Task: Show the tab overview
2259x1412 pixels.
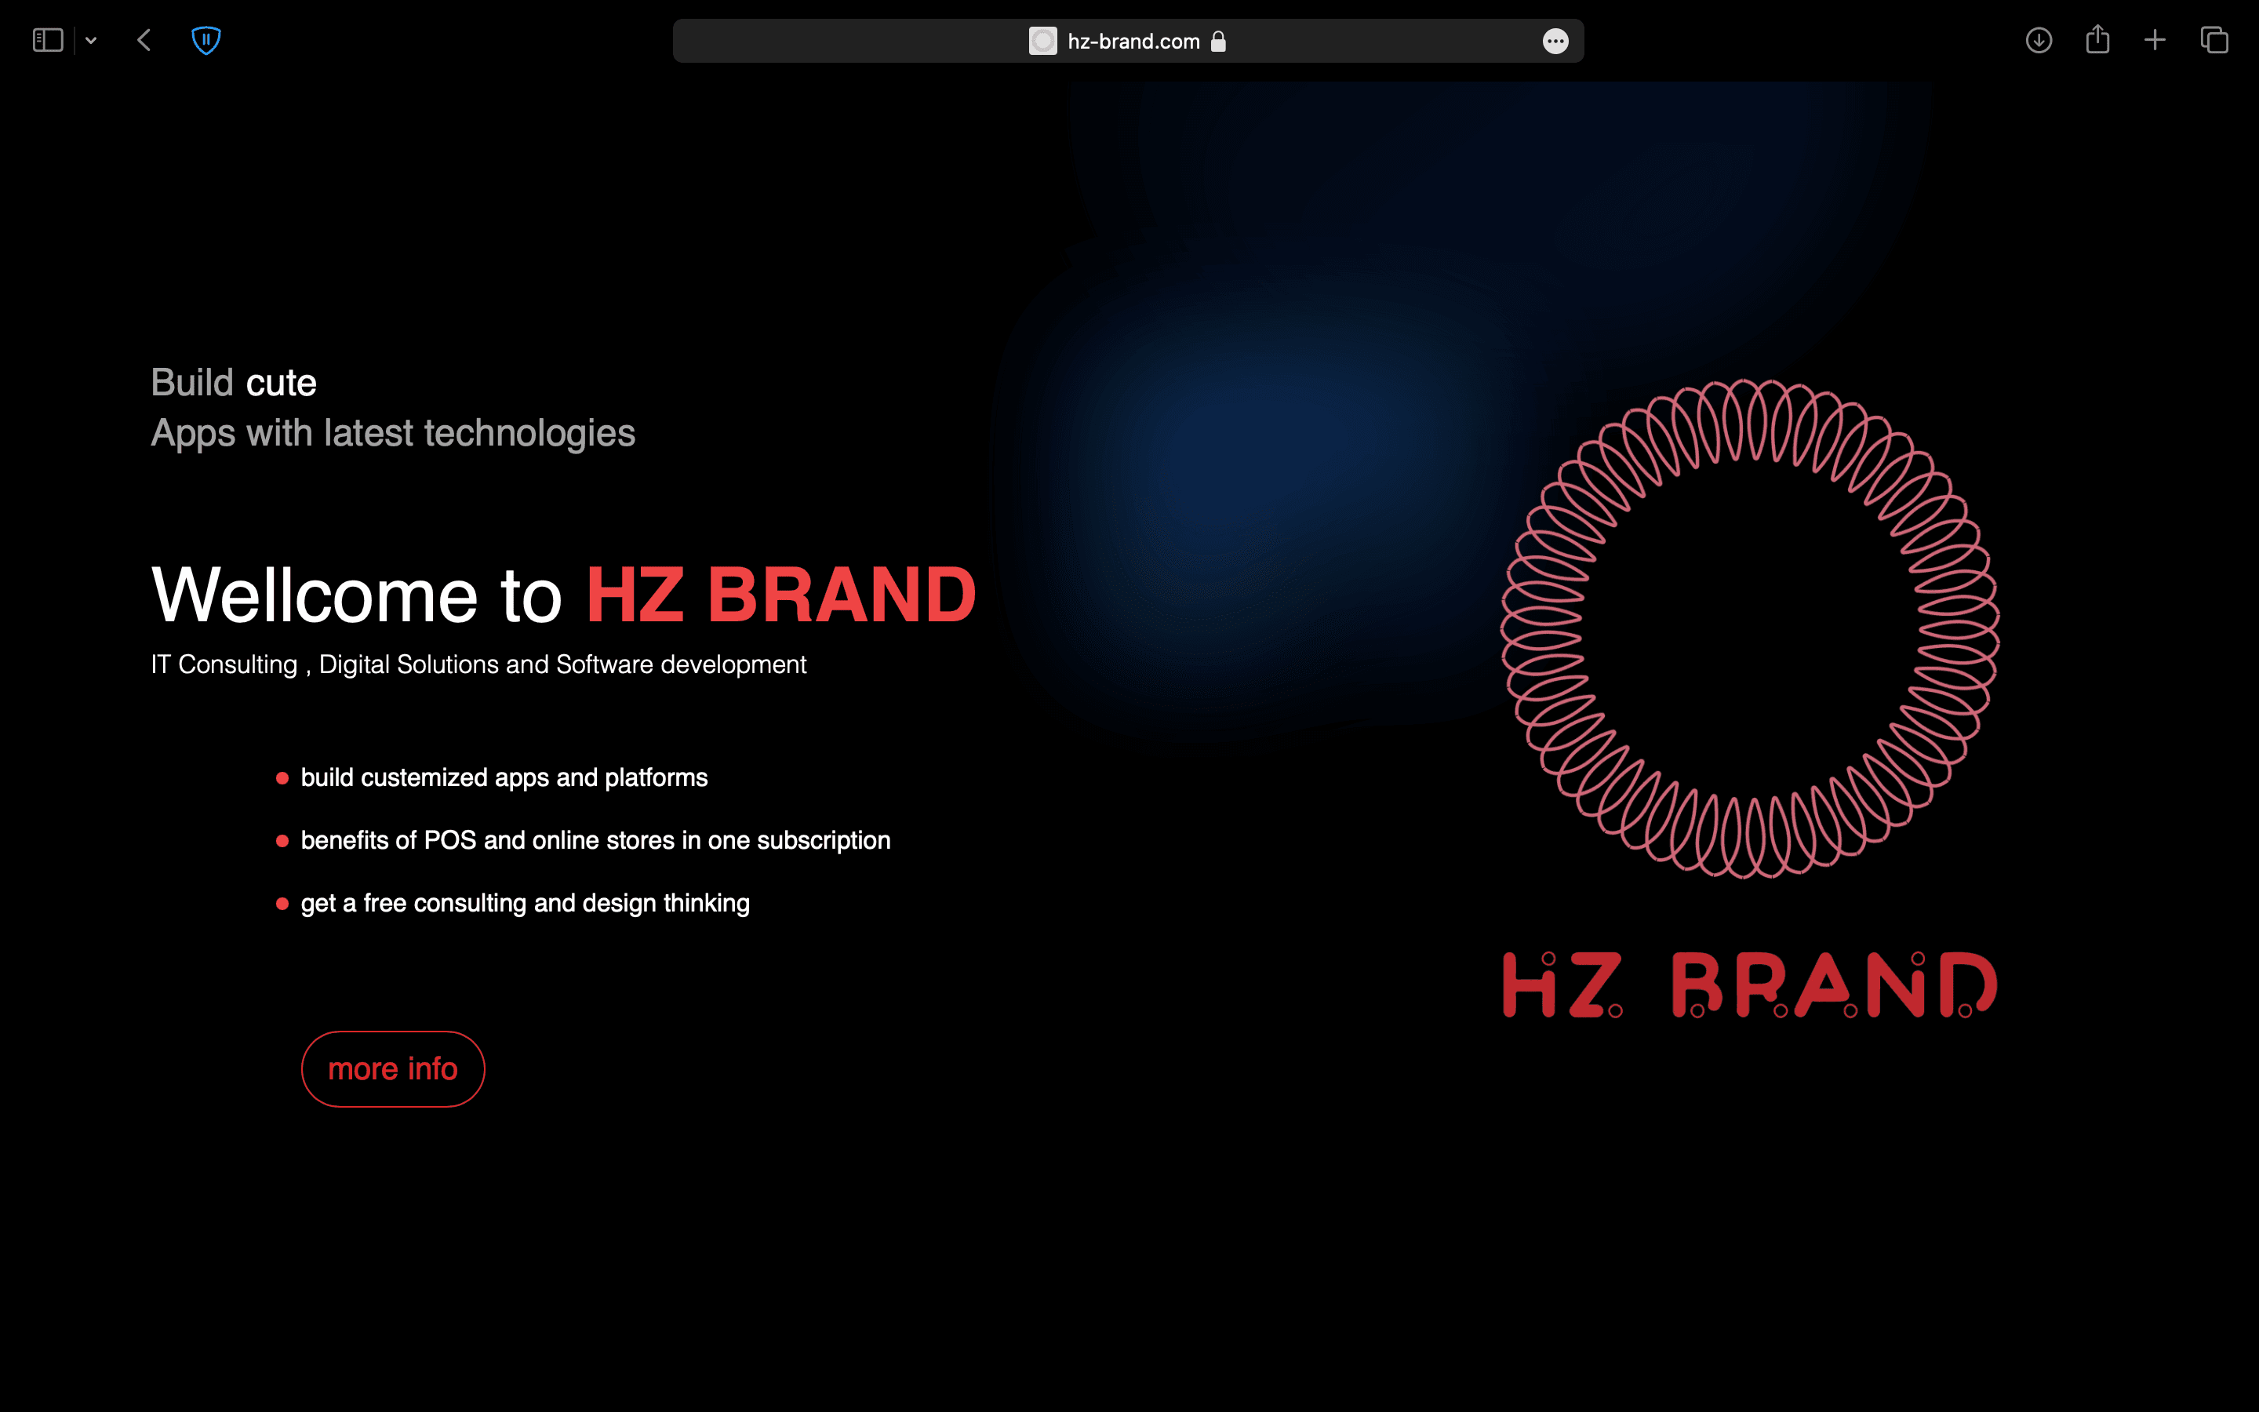Action: click(x=2214, y=40)
